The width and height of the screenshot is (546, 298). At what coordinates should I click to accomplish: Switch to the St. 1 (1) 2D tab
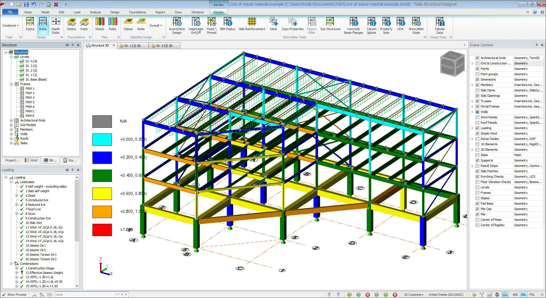(x=132, y=45)
